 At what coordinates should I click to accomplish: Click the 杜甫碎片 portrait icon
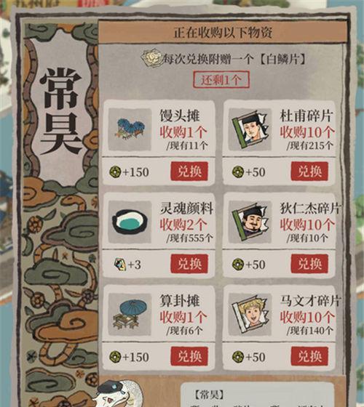click(x=250, y=129)
